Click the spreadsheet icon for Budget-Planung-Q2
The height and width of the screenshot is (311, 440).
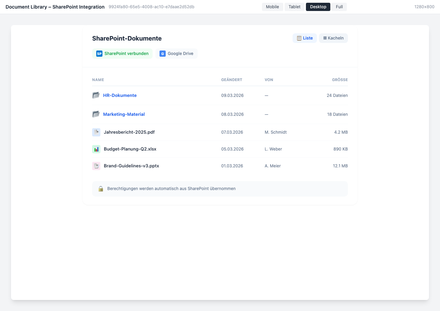[x=96, y=149]
